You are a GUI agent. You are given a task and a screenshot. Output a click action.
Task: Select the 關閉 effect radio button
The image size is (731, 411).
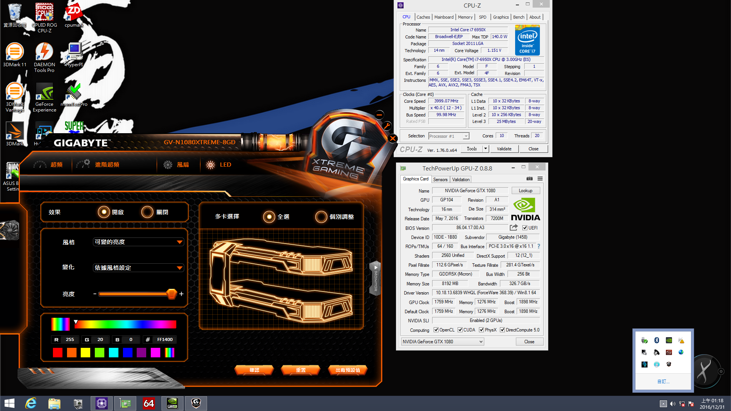pyautogui.click(x=147, y=212)
